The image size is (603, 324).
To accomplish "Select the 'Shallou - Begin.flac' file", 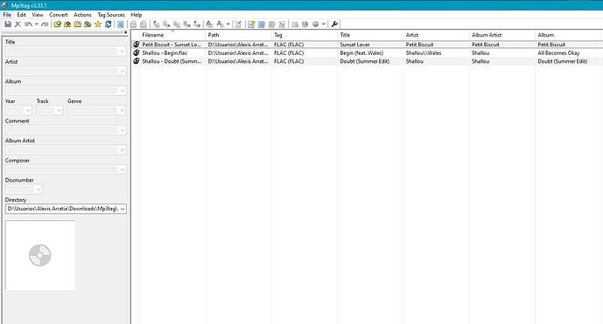I will click(165, 53).
